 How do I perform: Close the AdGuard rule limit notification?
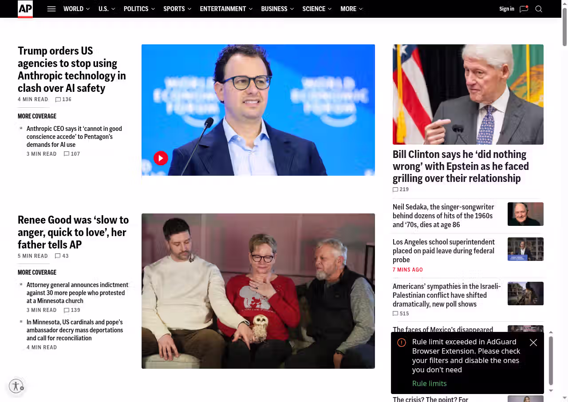(533, 343)
